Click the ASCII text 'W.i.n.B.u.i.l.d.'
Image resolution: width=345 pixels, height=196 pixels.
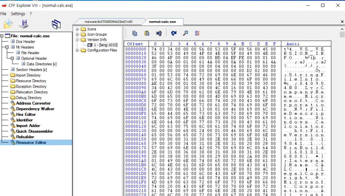[305, 148]
